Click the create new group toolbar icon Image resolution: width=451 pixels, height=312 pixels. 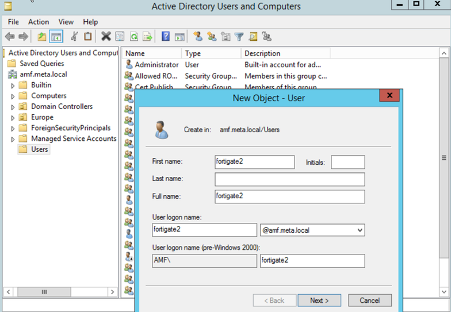tap(212, 37)
